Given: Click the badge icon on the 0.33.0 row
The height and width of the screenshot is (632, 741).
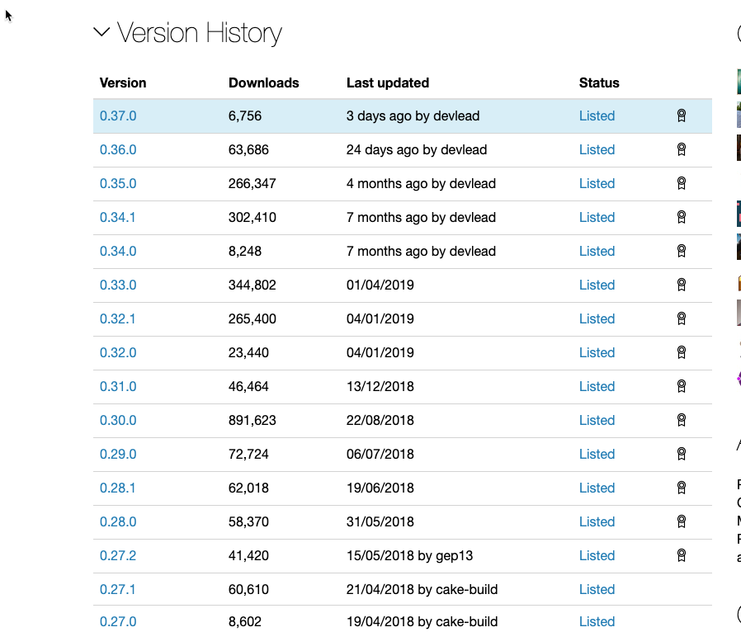Looking at the screenshot, I should pyautogui.click(x=681, y=285).
